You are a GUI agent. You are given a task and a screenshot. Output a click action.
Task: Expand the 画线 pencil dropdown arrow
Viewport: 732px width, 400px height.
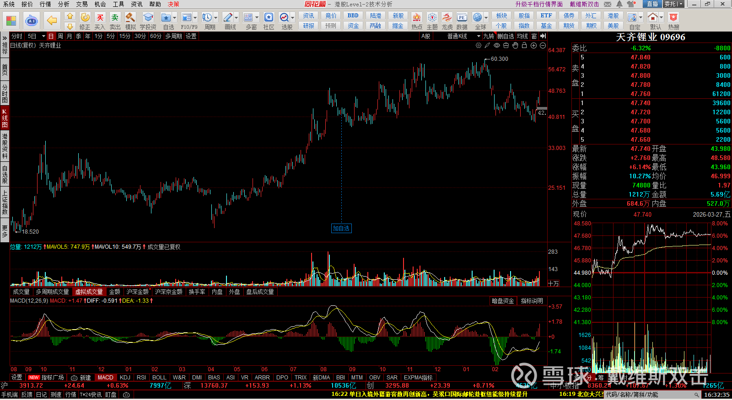click(x=236, y=18)
